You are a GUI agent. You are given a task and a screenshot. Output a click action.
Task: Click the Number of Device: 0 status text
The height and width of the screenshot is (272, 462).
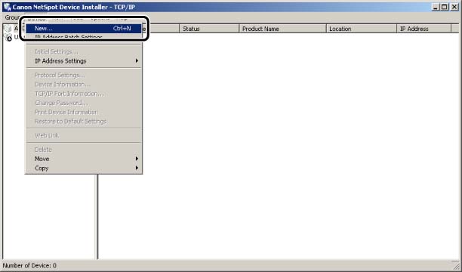tap(29, 265)
